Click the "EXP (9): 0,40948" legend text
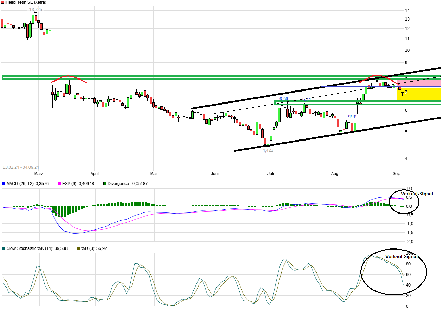The image size is (441, 316). click(78, 184)
